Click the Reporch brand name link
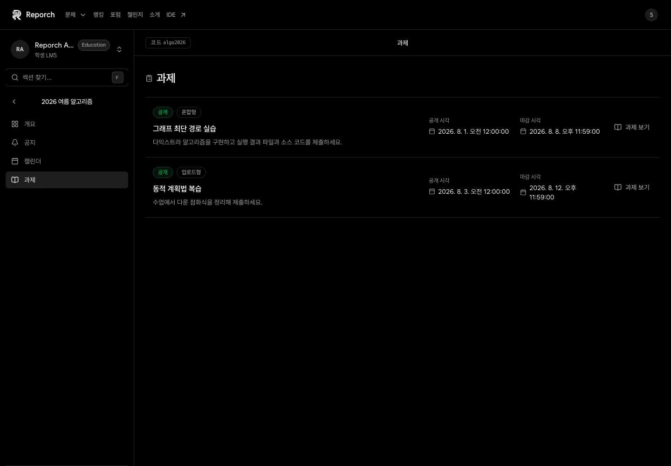 pyautogui.click(x=41, y=15)
